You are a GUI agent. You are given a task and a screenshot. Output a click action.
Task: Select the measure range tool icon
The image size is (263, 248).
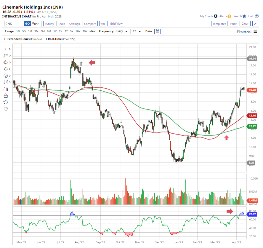coord(6,82)
